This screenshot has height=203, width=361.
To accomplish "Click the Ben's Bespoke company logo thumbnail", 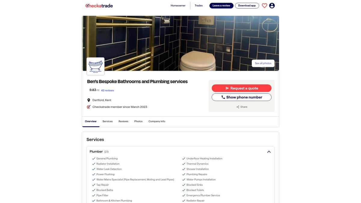I will pos(95,66).
